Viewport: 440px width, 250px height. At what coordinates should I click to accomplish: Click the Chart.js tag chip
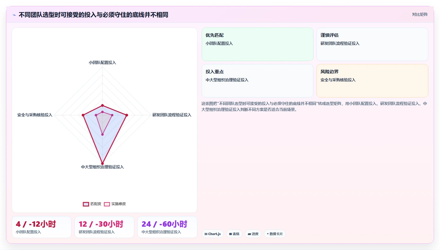click(x=213, y=234)
